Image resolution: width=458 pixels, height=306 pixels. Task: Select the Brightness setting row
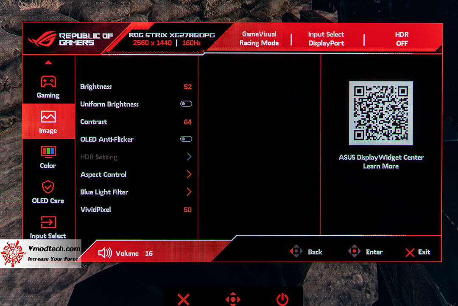coord(136,87)
